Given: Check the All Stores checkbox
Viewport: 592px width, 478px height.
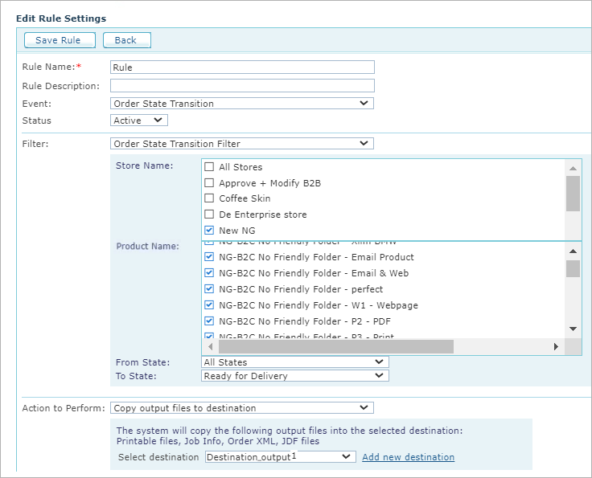Looking at the screenshot, I should click(209, 167).
